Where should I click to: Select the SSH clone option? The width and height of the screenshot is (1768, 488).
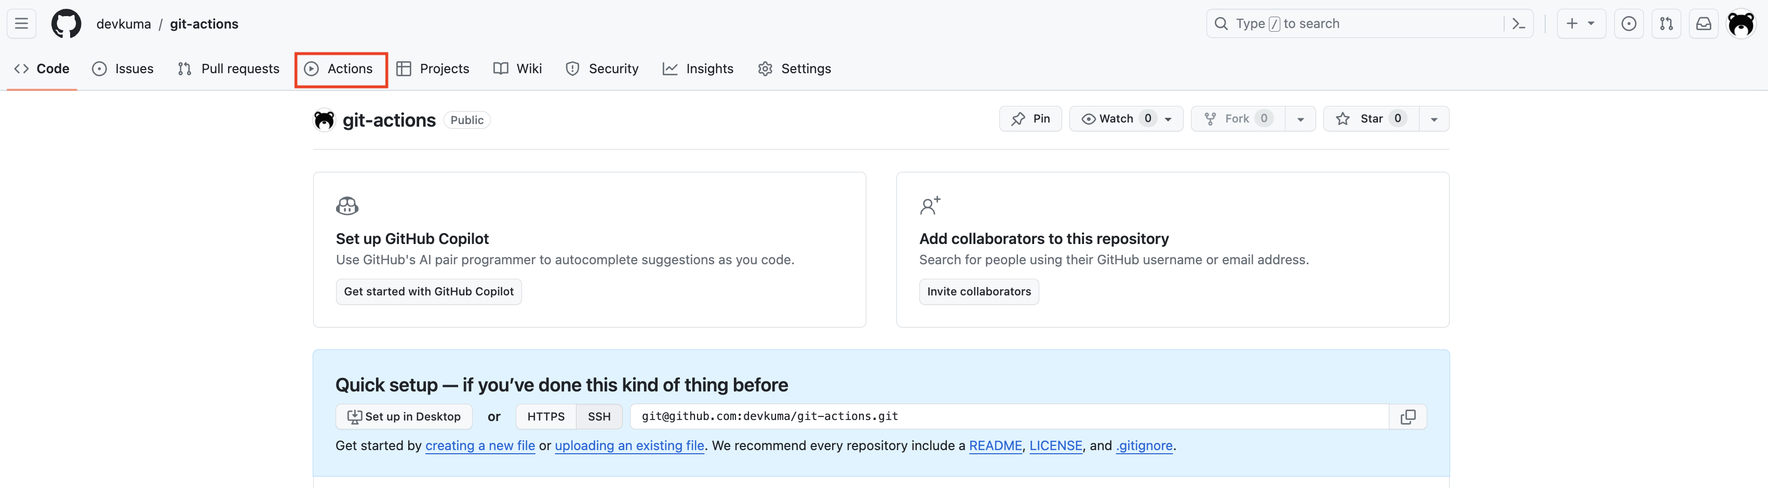click(x=599, y=417)
